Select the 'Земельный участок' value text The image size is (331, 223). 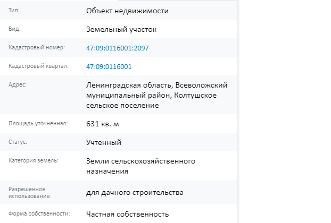coord(121,30)
